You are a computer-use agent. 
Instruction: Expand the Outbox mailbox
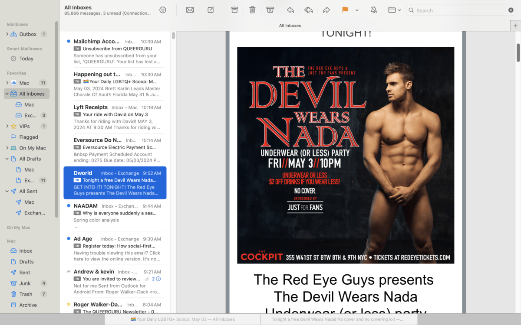tap(7, 34)
